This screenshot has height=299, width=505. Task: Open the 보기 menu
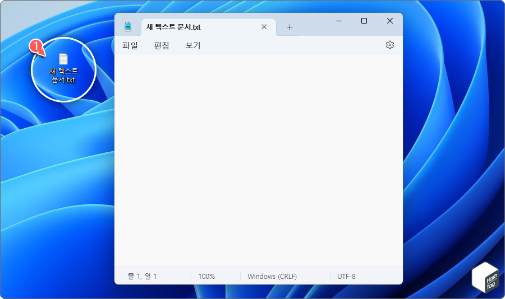coord(193,45)
